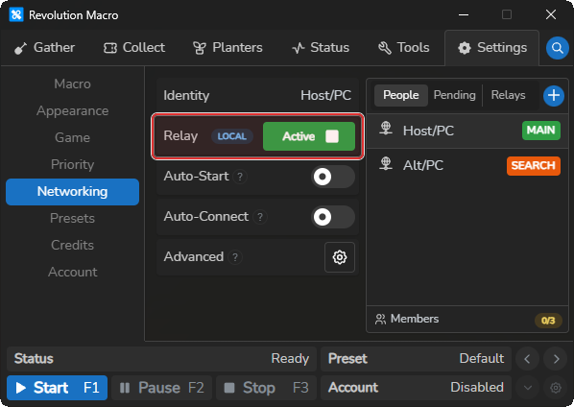Viewport: 574px width, 407px height.
Task: Click the Revolution Macro app logo icon
Action: pos(16,15)
